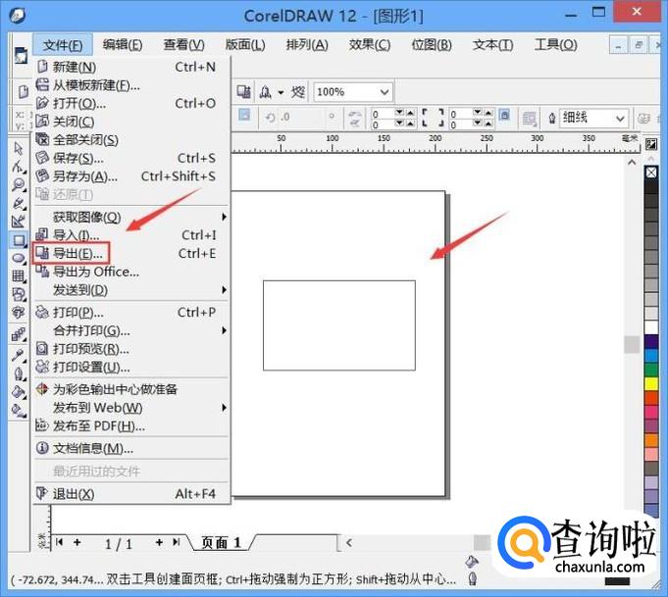This screenshot has height=597, width=668.
Task: Open Edit (编辑) menu
Action: pos(123,44)
